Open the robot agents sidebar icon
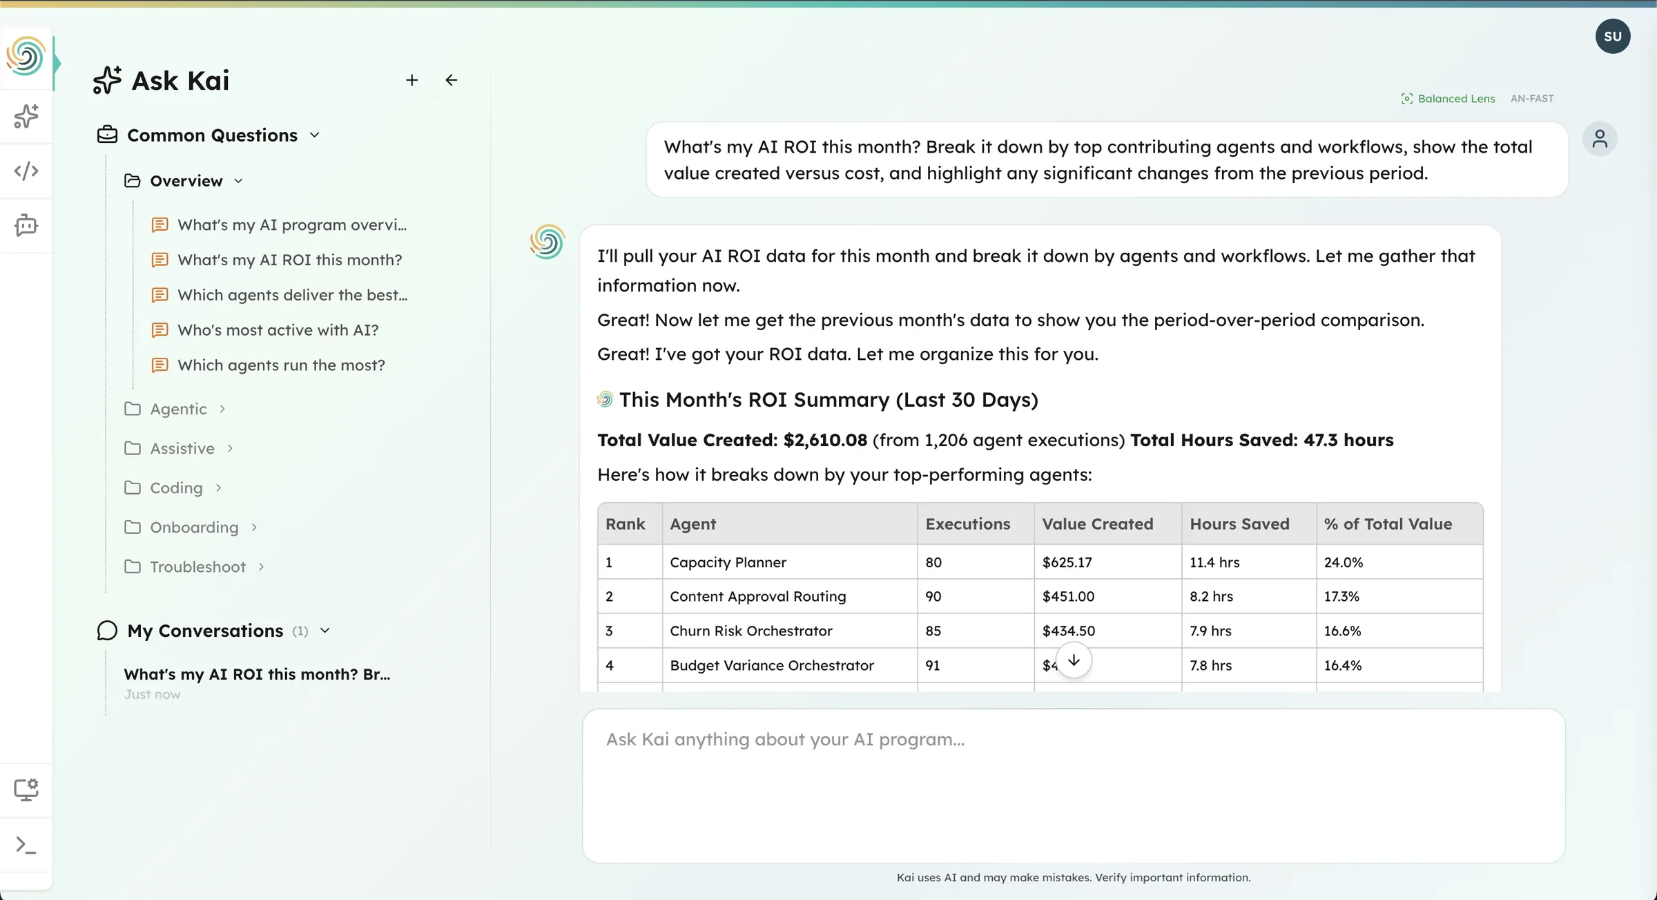This screenshot has height=900, width=1657. coord(26,225)
